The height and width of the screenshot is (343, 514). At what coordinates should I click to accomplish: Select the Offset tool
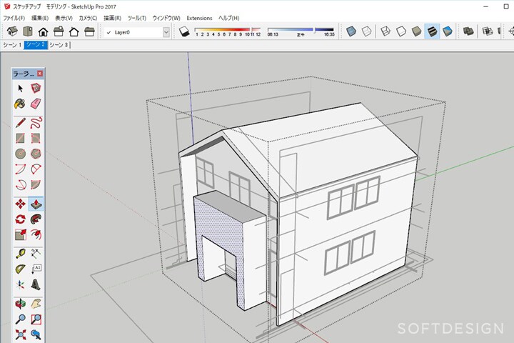pyautogui.click(x=36, y=234)
